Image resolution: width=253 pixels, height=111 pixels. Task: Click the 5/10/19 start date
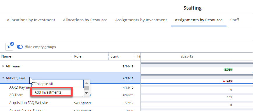point(128,66)
